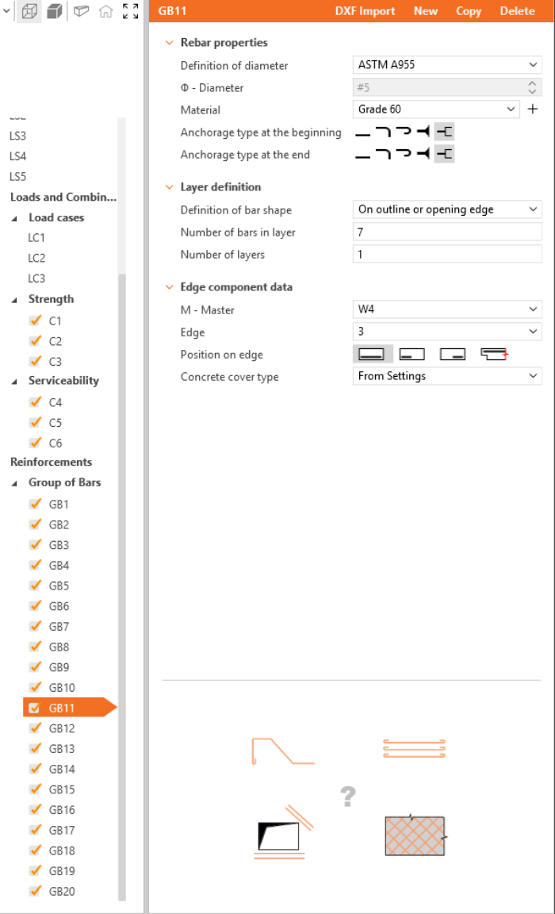Switch to wireframe view icon in toolbar
Viewport: 555px width, 914px height.
[29, 12]
